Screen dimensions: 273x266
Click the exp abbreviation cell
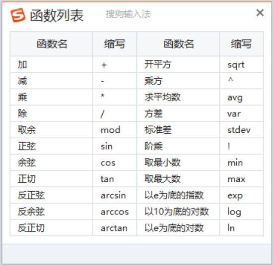pyautogui.click(x=241, y=195)
